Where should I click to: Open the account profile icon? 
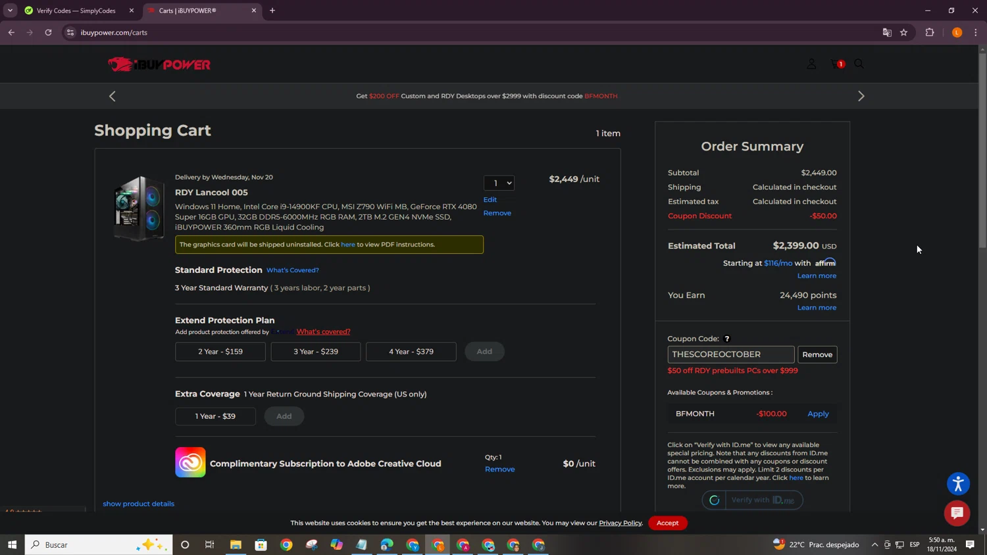coord(811,64)
